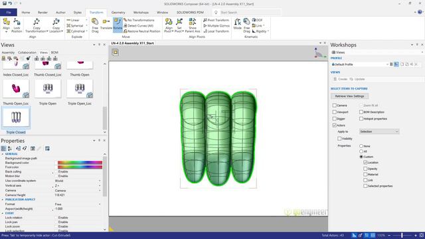Click No Transformations in Move group
425x239 pixels.
(x=139, y=20)
